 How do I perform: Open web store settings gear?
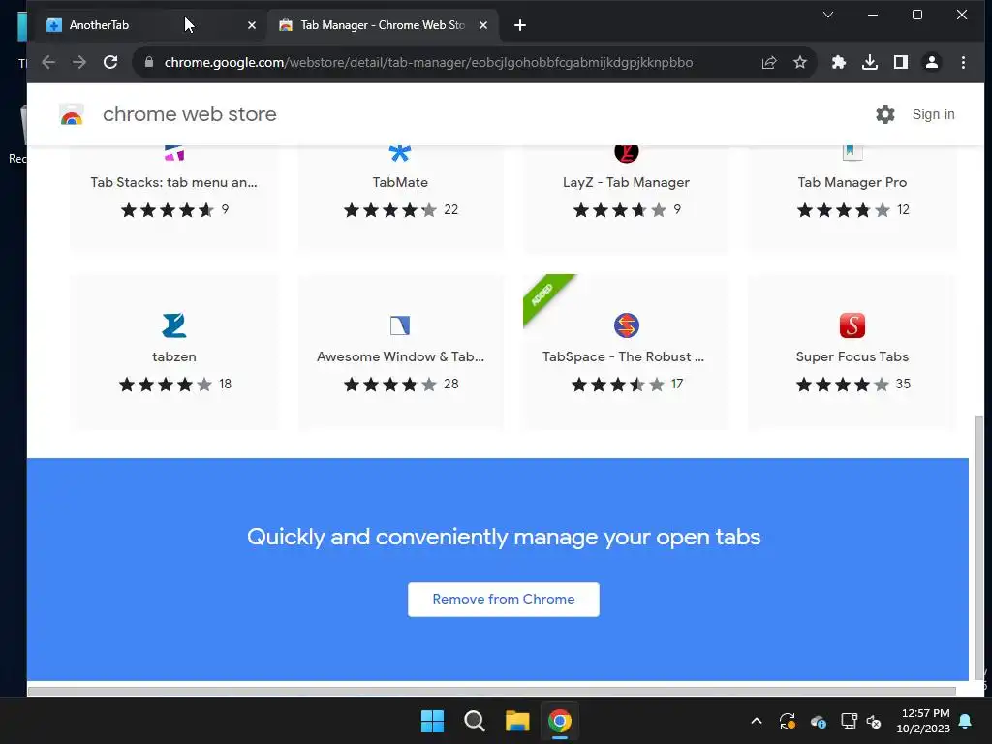pyautogui.click(x=885, y=114)
